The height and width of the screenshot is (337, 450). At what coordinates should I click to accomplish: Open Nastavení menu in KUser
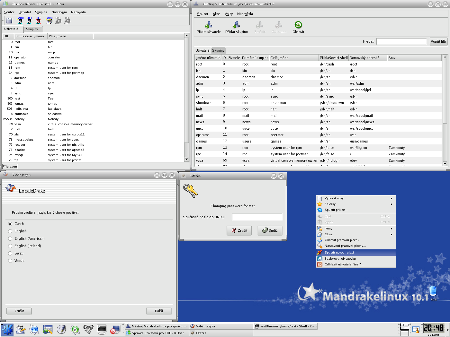tap(59, 12)
